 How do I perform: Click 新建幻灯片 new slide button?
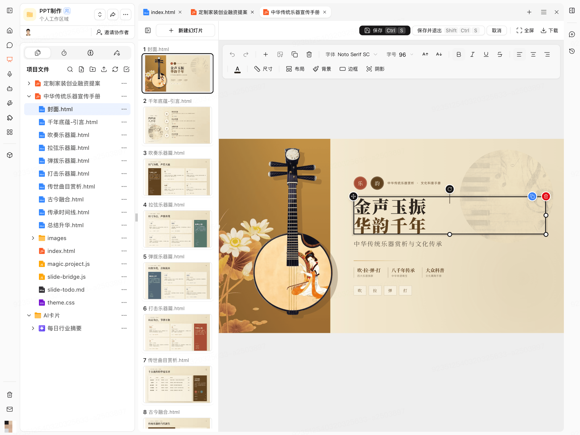[185, 30]
